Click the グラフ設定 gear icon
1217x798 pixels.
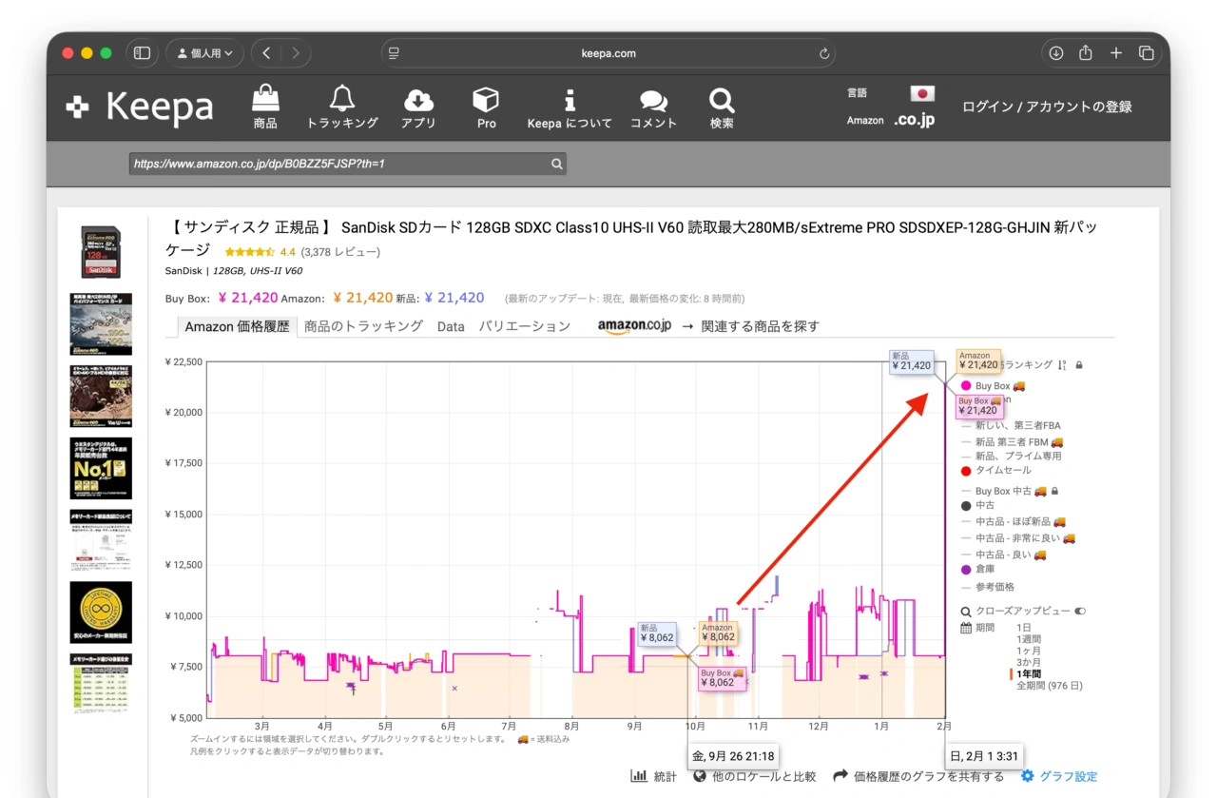(x=1027, y=776)
